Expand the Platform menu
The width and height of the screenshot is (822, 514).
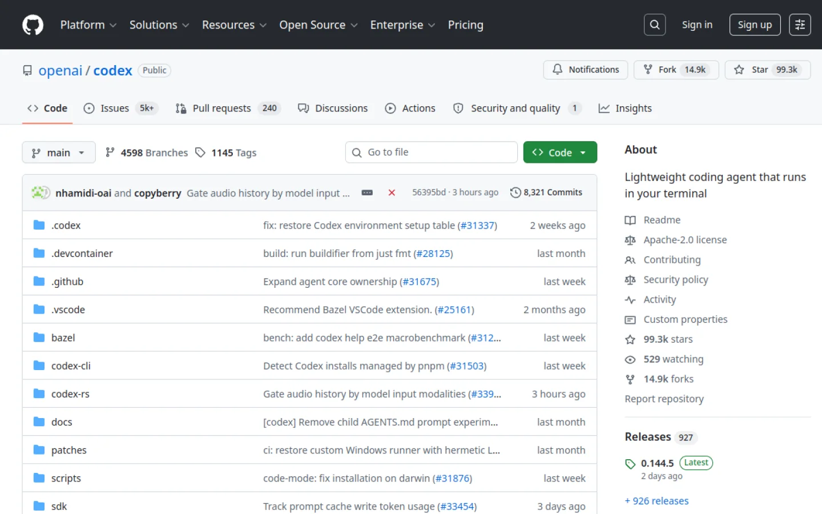coord(88,25)
